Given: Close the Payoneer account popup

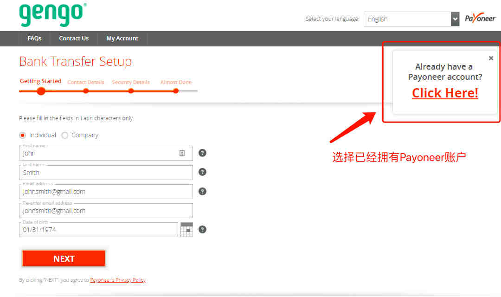Looking at the screenshot, I should [x=491, y=58].
